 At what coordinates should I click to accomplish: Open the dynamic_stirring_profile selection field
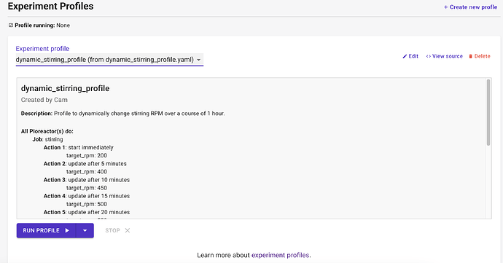point(109,60)
